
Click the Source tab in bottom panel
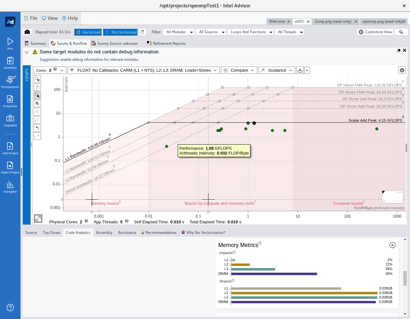point(31,233)
